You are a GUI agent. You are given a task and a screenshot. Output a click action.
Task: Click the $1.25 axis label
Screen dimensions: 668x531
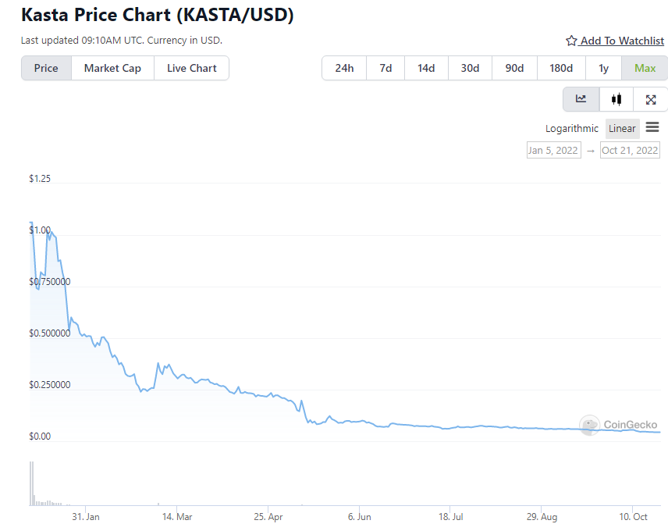[x=40, y=179]
